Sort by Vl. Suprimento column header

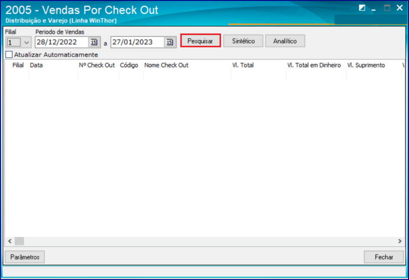[x=374, y=65]
